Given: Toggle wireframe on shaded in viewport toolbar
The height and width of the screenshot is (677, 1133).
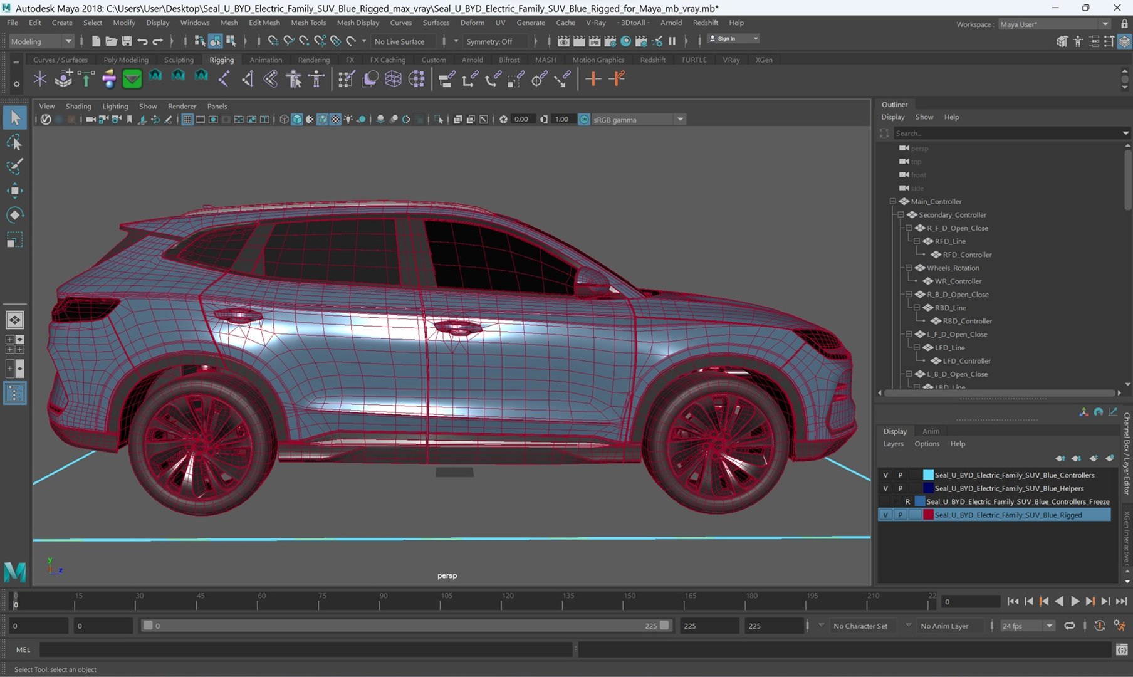Looking at the screenshot, I should [322, 119].
